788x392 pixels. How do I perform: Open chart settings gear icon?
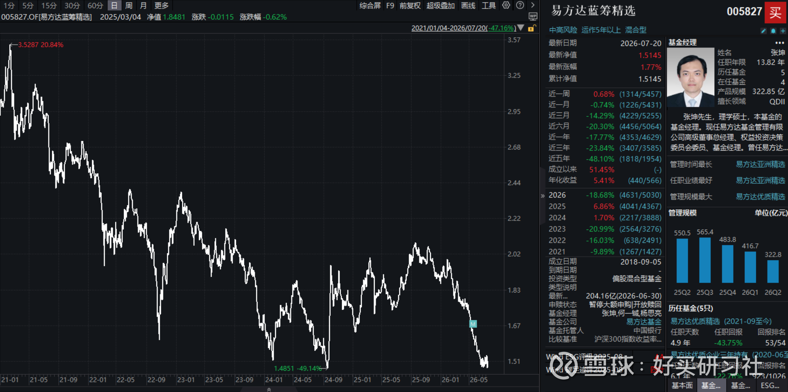(506, 5)
